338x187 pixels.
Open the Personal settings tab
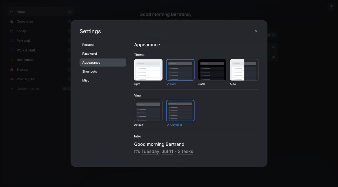click(89, 45)
